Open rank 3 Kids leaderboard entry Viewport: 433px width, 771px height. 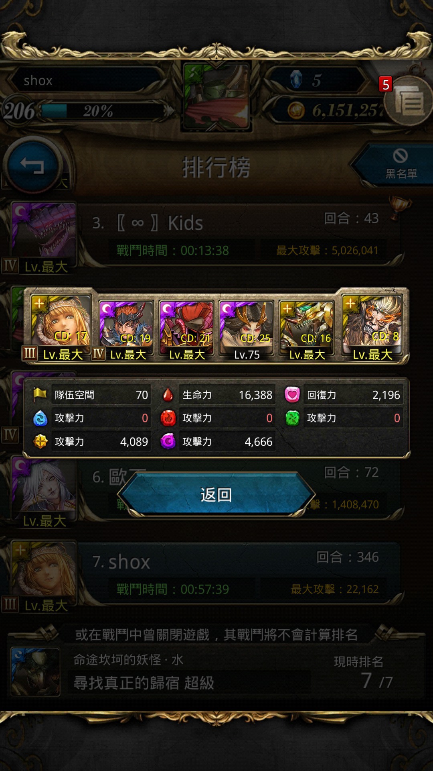(x=241, y=235)
